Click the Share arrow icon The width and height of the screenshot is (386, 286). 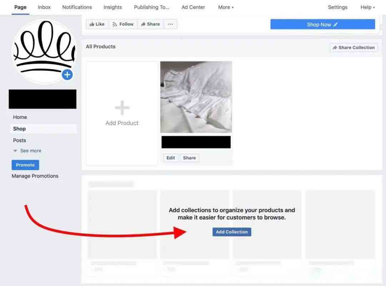click(x=143, y=24)
